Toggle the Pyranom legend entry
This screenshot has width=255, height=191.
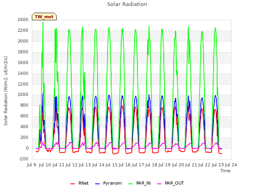tap(108, 183)
